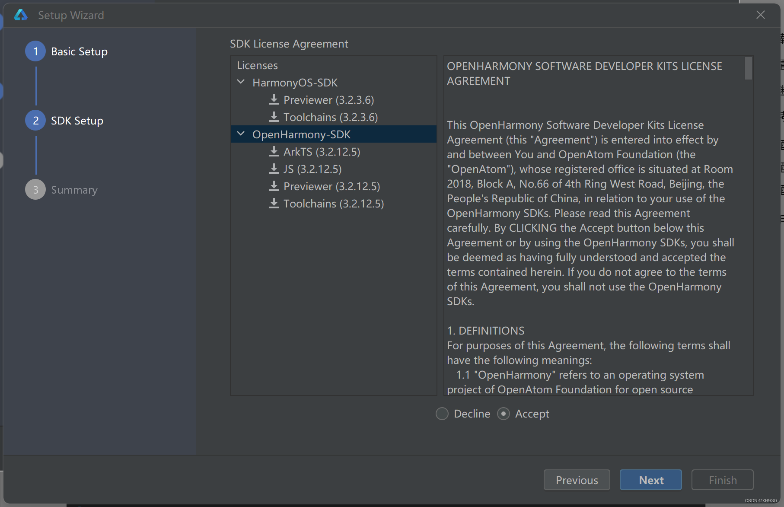Click the DevEco Studio logo icon
This screenshot has height=507, width=784.
pos(21,15)
